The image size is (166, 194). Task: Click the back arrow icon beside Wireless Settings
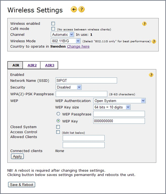(x=74, y=9)
